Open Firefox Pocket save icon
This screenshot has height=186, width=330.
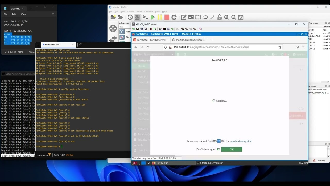click(297, 47)
